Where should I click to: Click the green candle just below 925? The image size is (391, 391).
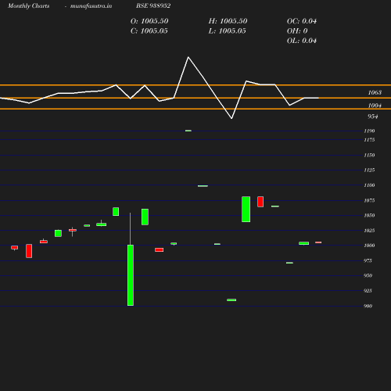tap(231, 300)
